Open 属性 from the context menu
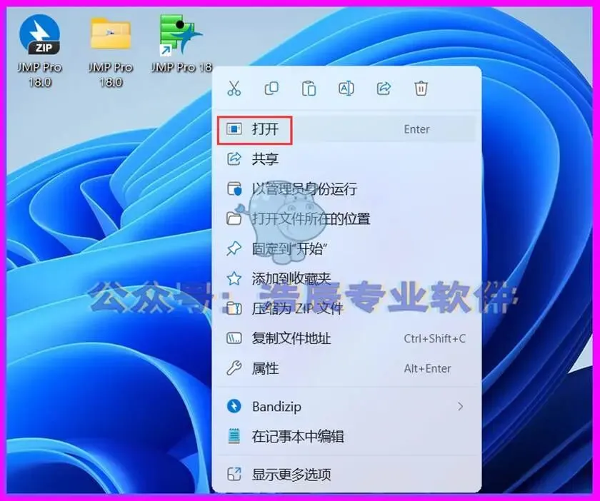Screen dimensions: 600x501 point(346,368)
